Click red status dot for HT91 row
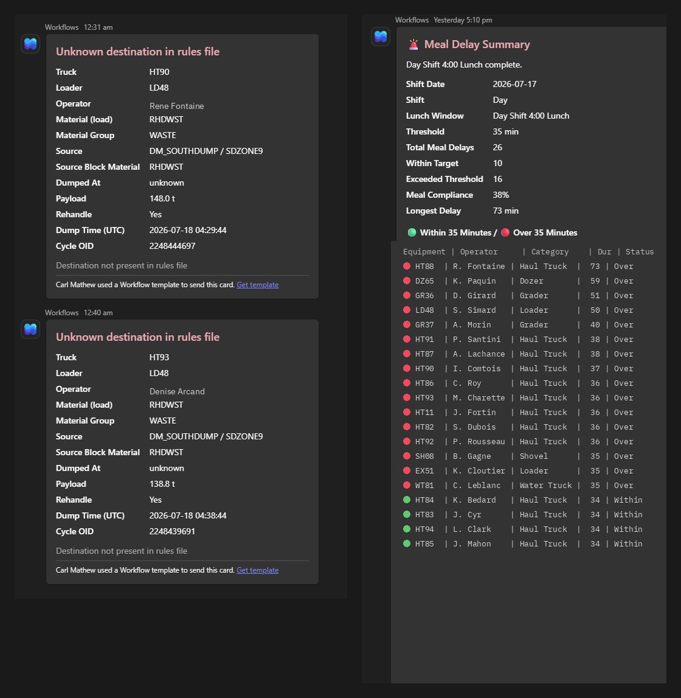Screen dimensions: 681x698 point(407,339)
